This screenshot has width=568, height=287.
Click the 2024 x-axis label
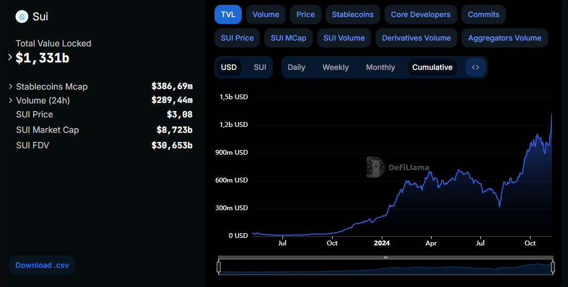tap(382, 243)
